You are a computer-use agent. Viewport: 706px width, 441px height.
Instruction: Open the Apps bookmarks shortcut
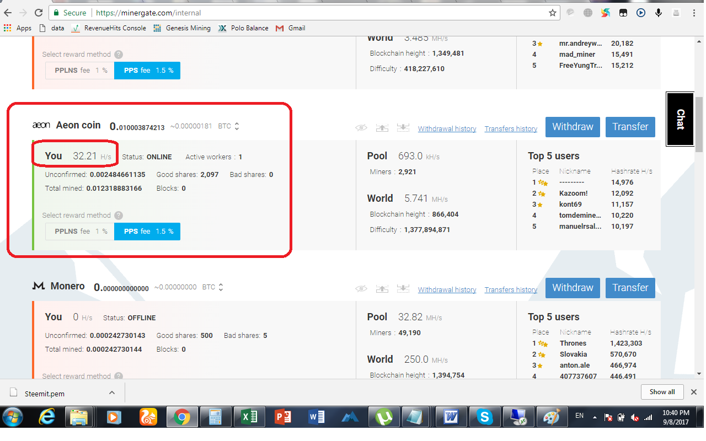pyautogui.click(x=18, y=28)
